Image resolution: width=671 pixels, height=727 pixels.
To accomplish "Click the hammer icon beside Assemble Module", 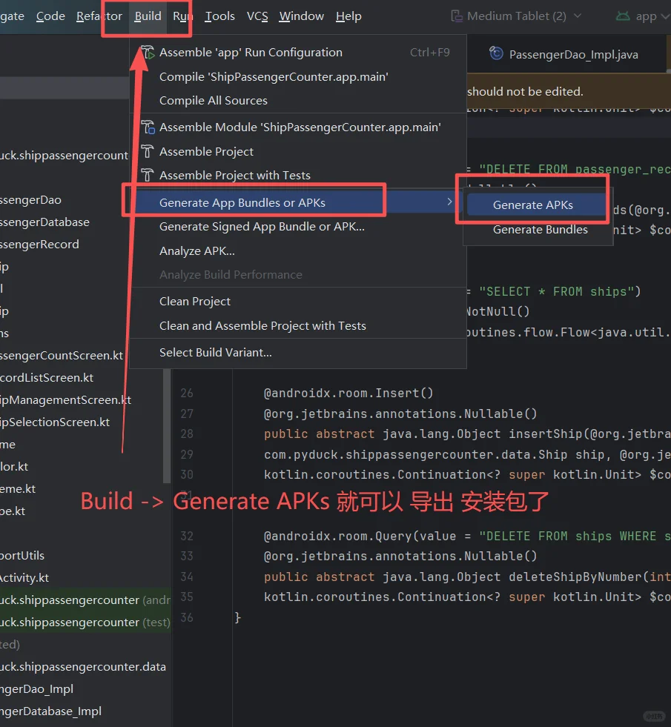I will (x=147, y=127).
